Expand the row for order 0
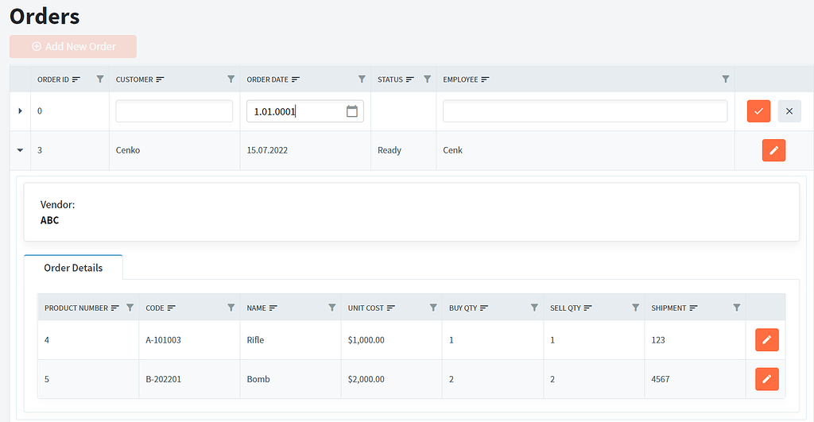 tap(20, 111)
